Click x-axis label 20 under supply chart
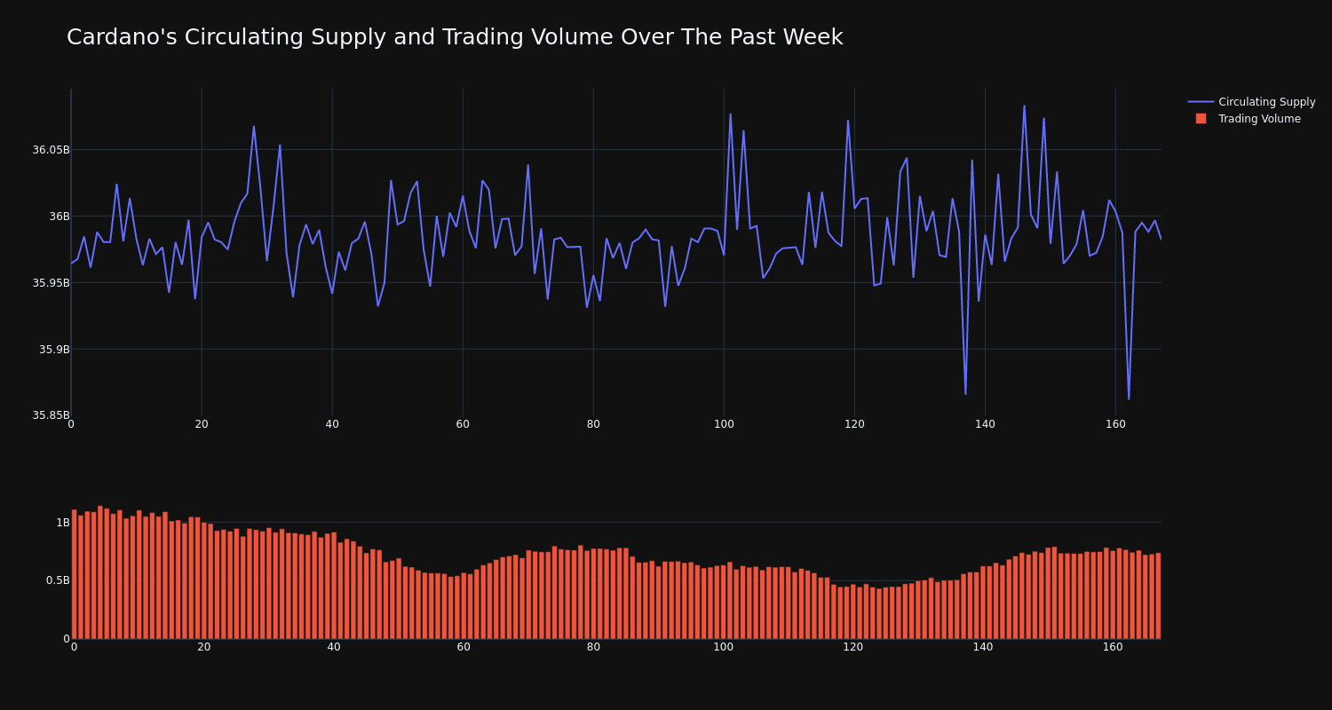Image resolution: width=1332 pixels, height=710 pixels. 202,424
